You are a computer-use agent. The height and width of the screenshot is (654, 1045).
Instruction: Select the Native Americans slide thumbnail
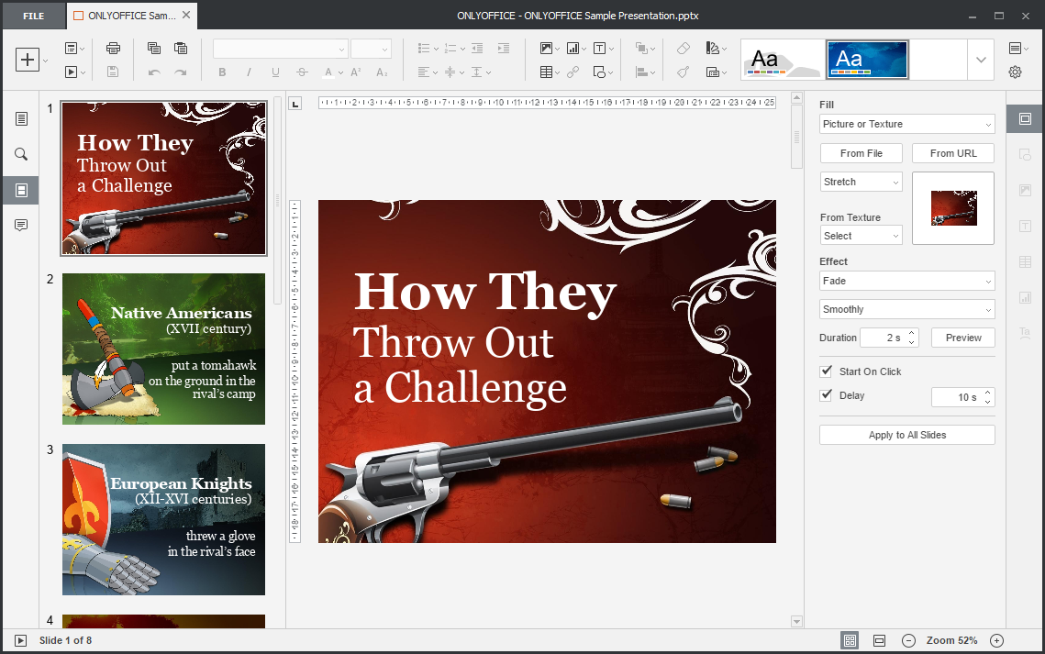(x=163, y=349)
